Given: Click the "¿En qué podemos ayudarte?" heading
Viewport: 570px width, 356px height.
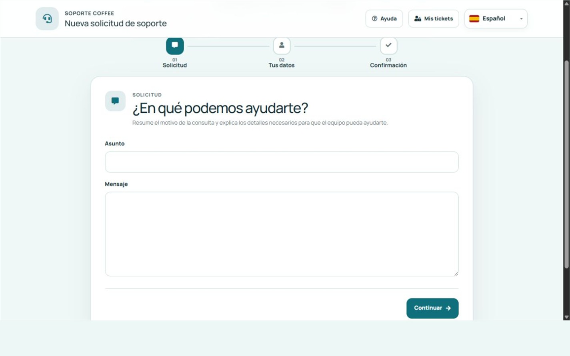Looking at the screenshot, I should coord(220,108).
